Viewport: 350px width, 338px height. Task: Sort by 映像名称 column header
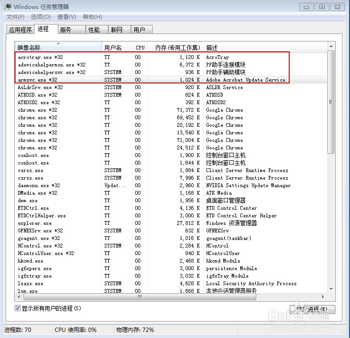[58, 47]
